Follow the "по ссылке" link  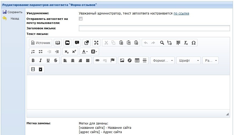181,13
